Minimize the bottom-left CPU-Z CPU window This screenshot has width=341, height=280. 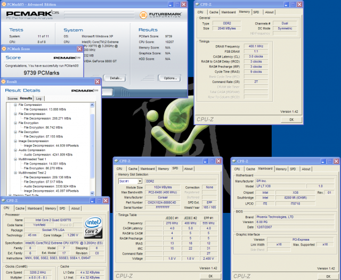click(92, 201)
